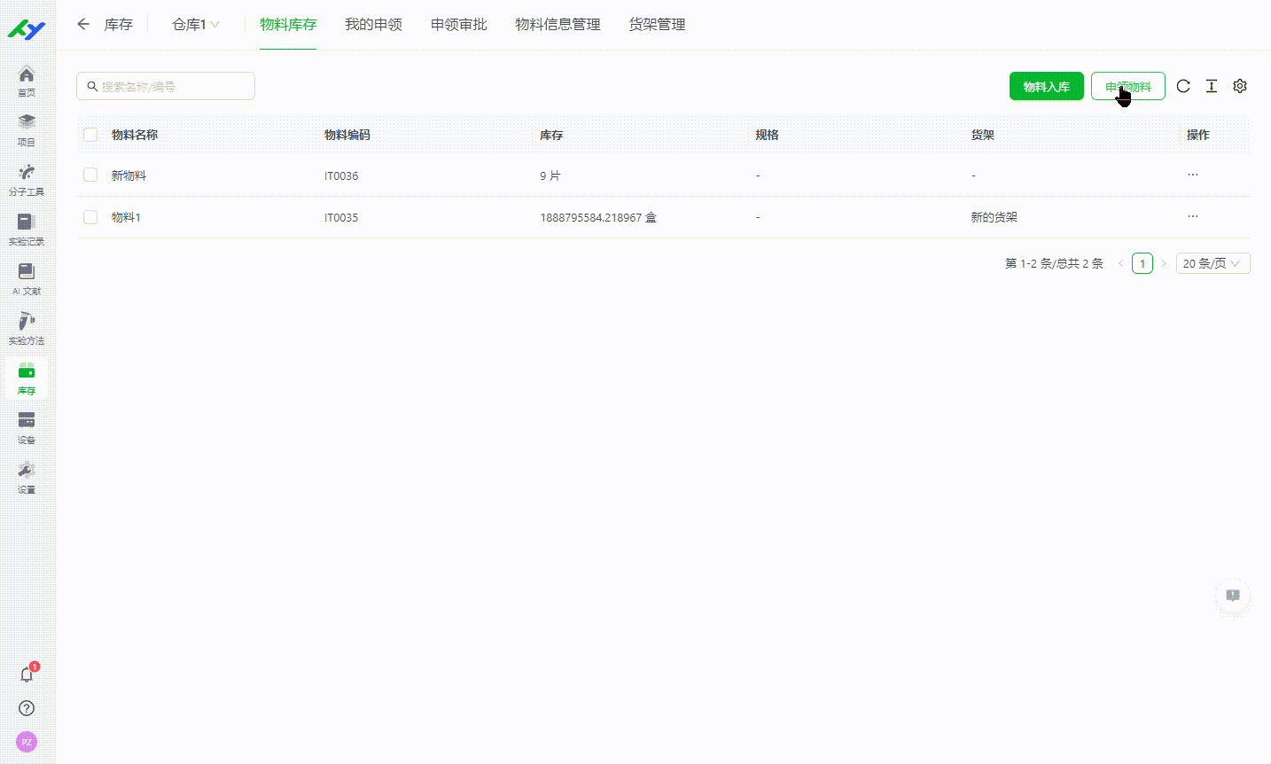Open the 设备 sidebar section

pos(26,427)
